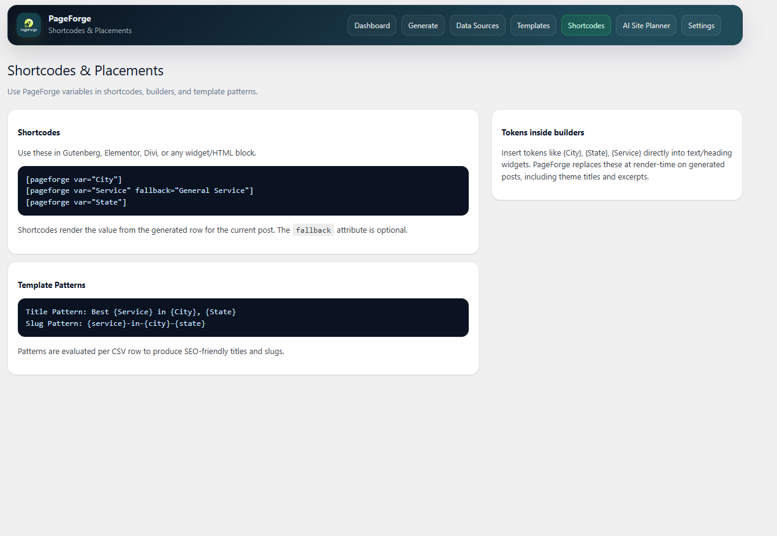Screen dimensions: 777x536
Task: Open the AI Site Planner
Action: click(646, 25)
